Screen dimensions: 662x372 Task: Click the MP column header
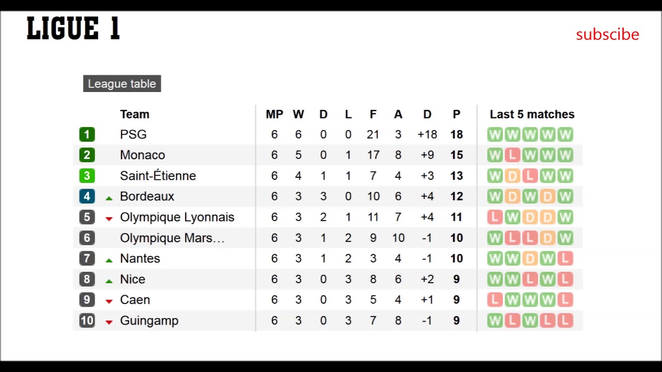tap(274, 114)
